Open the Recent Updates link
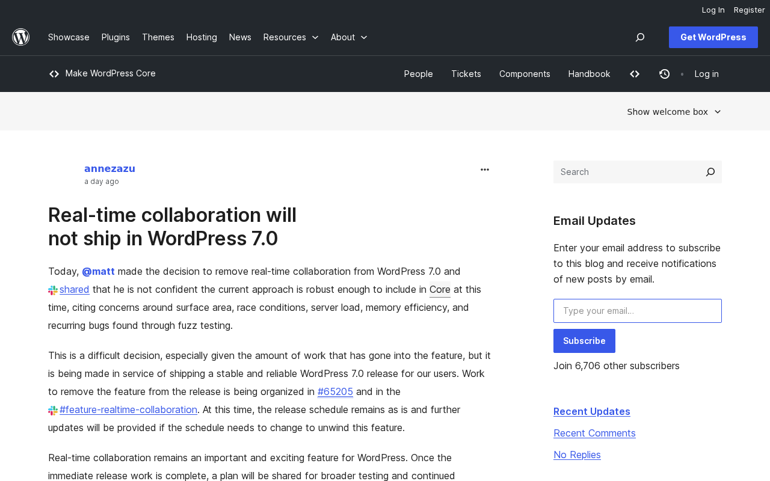The width and height of the screenshot is (770, 481). [x=592, y=412]
